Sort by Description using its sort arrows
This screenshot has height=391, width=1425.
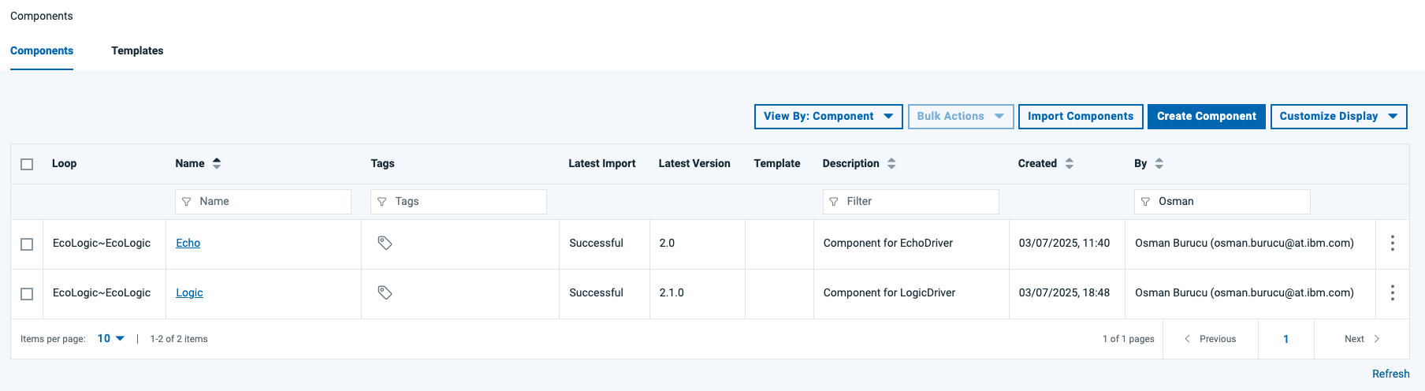point(891,163)
